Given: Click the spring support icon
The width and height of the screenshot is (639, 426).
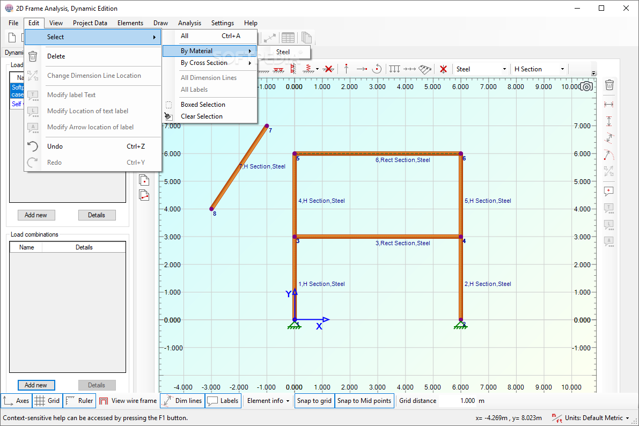Looking at the screenshot, I should point(308,69).
